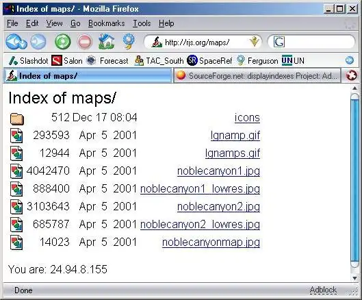
Task: Click the throbber activity icon near menu bar
Action: (350, 24)
